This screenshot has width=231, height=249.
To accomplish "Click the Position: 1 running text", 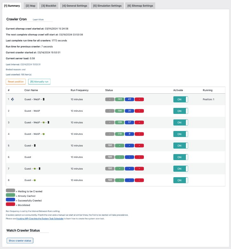I will (209, 99).
